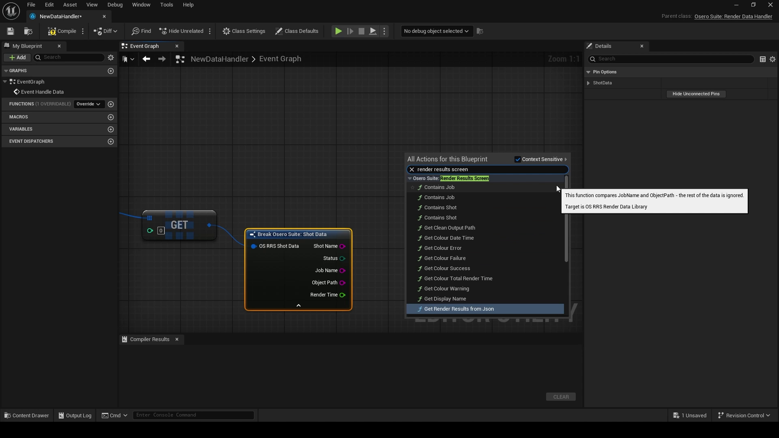779x438 pixels.
Task: Open the Edit menu
Action: 49,5
